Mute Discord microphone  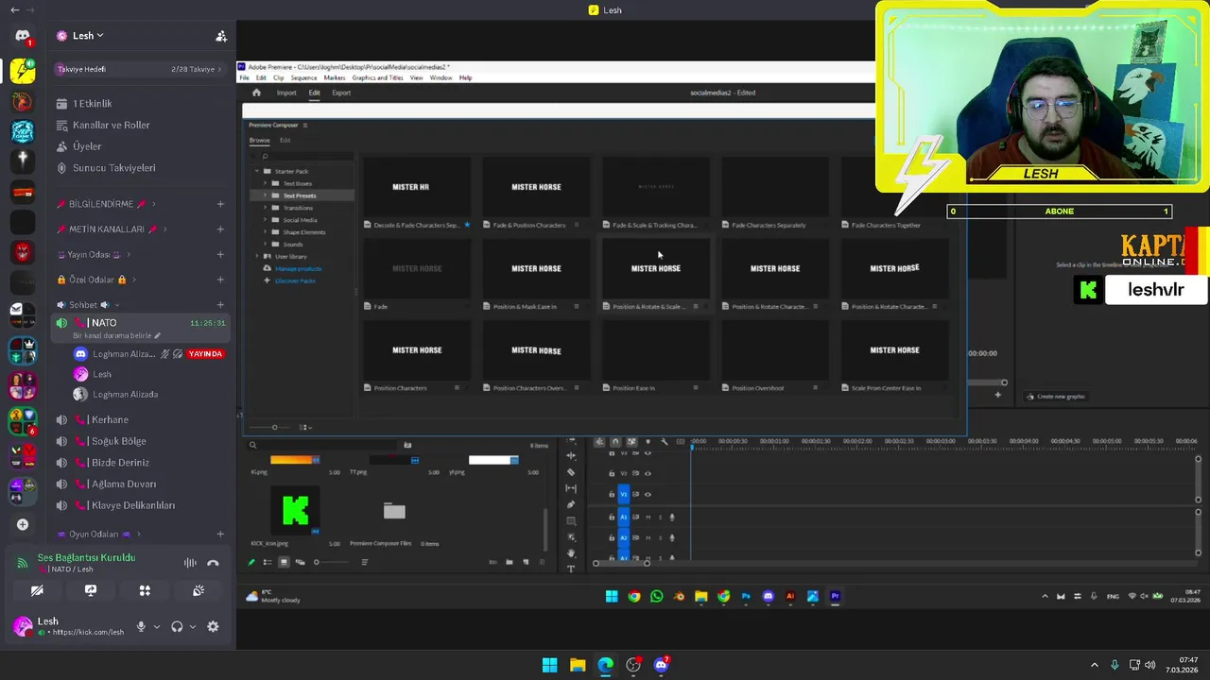141,626
